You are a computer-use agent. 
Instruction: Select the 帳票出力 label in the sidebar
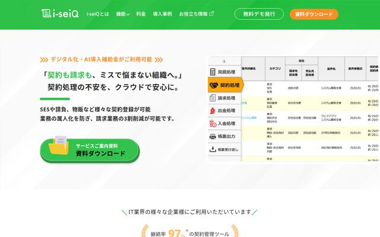pyautogui.click(x=226, y=136)
